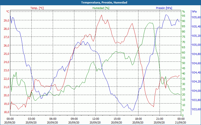Click the 40 humidity axis value
Screen dimensions: 201x125
184,73
